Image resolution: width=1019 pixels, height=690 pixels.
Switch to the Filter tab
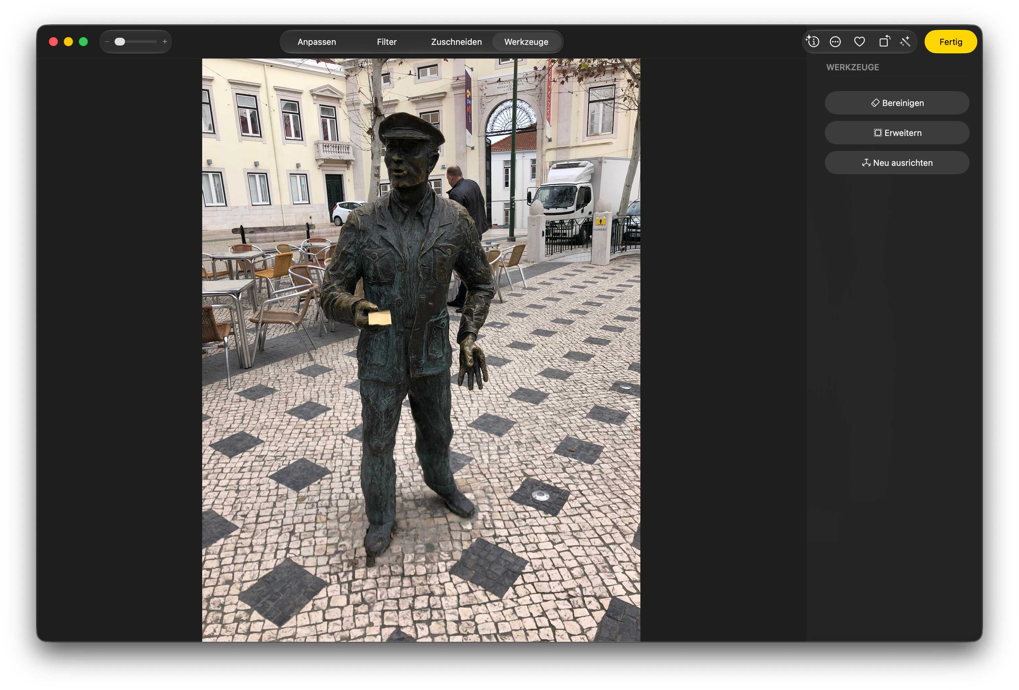pyautogui.click(x=386, y=42)
